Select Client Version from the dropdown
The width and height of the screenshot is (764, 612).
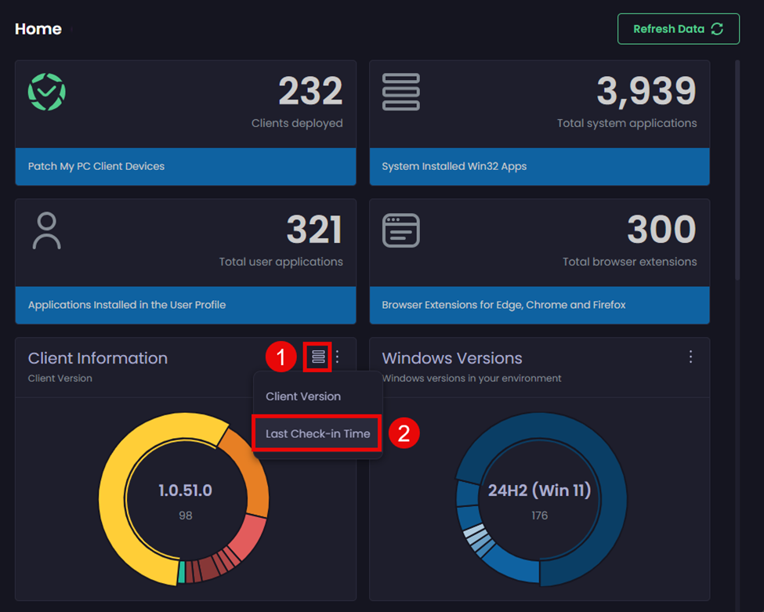point(303,397)
